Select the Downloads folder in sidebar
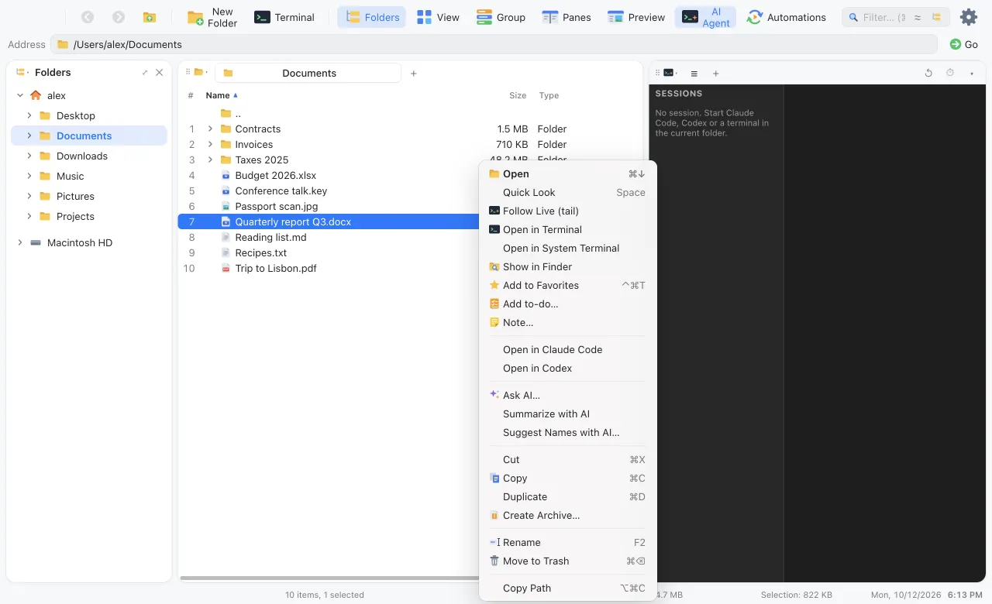The width and height of the screenshot is (992, 604). (x=89, y=156)
